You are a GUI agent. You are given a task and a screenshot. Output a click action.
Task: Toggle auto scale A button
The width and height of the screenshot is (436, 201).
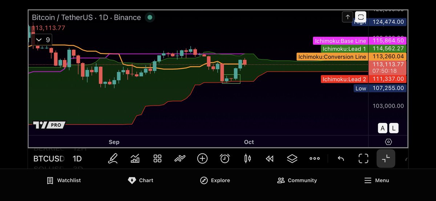(383, 128)
